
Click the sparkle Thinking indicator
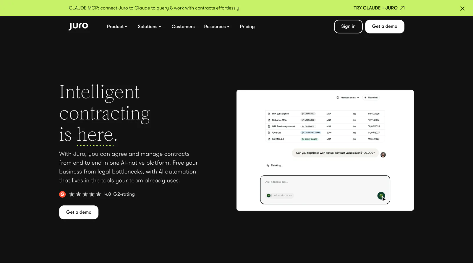pos(274,166)
